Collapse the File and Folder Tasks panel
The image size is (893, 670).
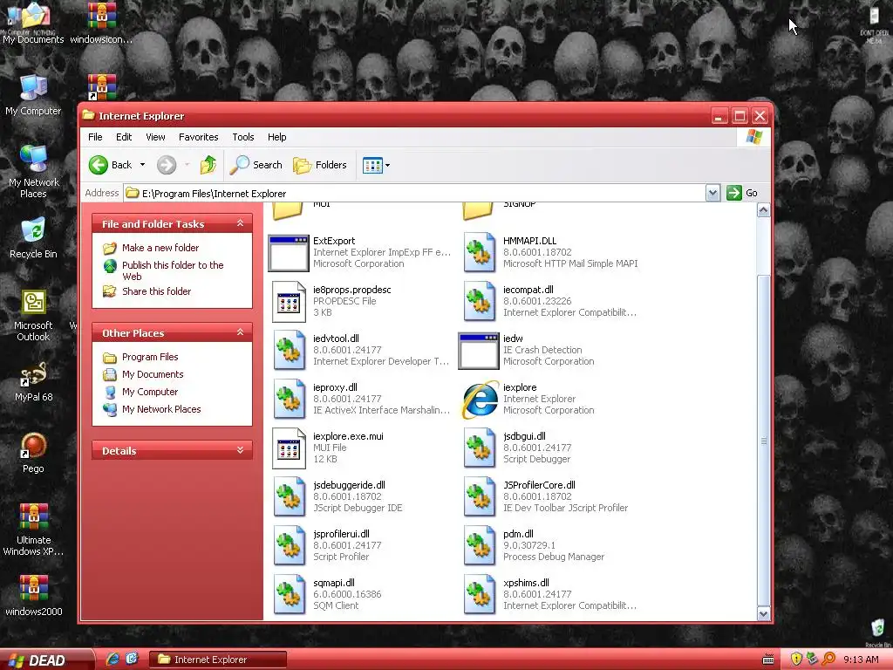coord(241,223)
